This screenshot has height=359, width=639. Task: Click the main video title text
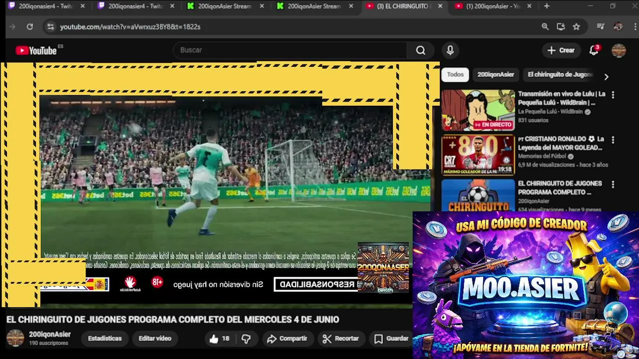point(173,320)
